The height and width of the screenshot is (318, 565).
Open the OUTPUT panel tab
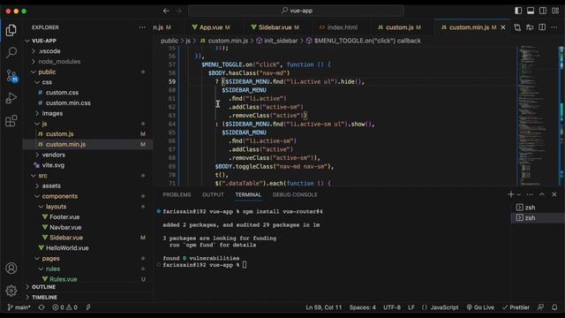[213, 194]
